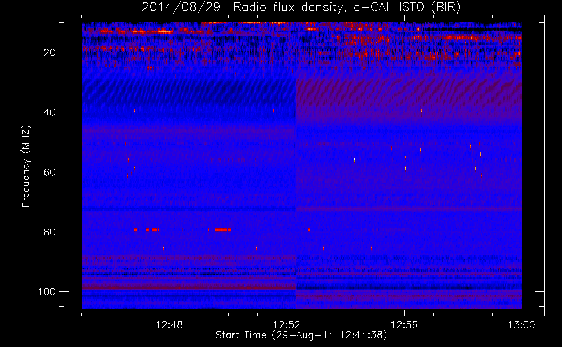
Task: Click the 12:52 time tick label
Action: tap(287, 325)
